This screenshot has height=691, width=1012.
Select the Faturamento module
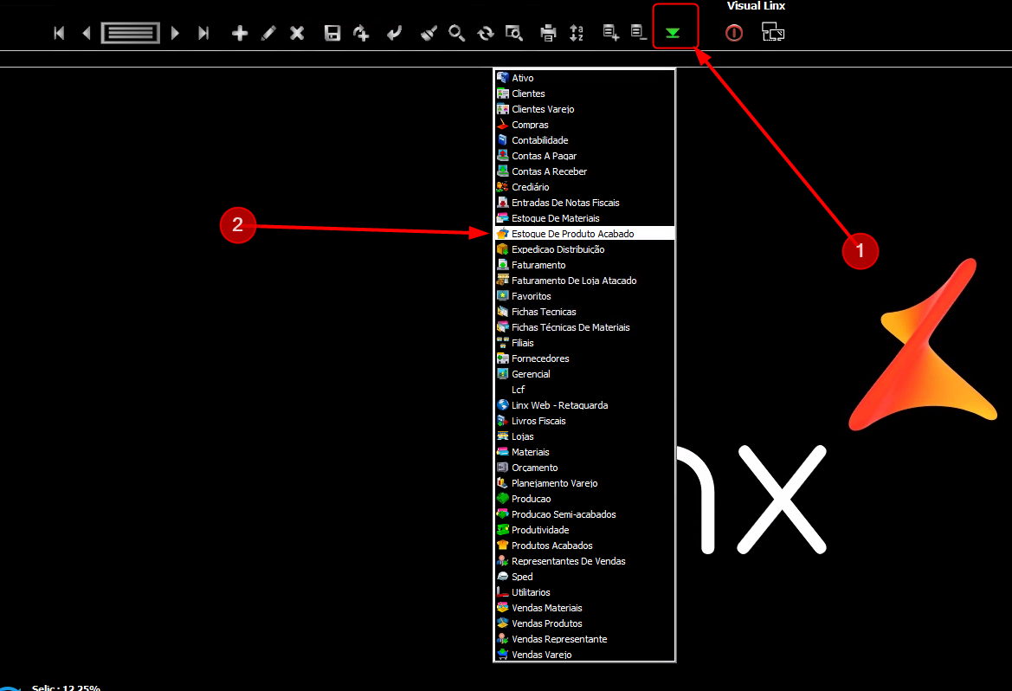(x=584, y=265)
